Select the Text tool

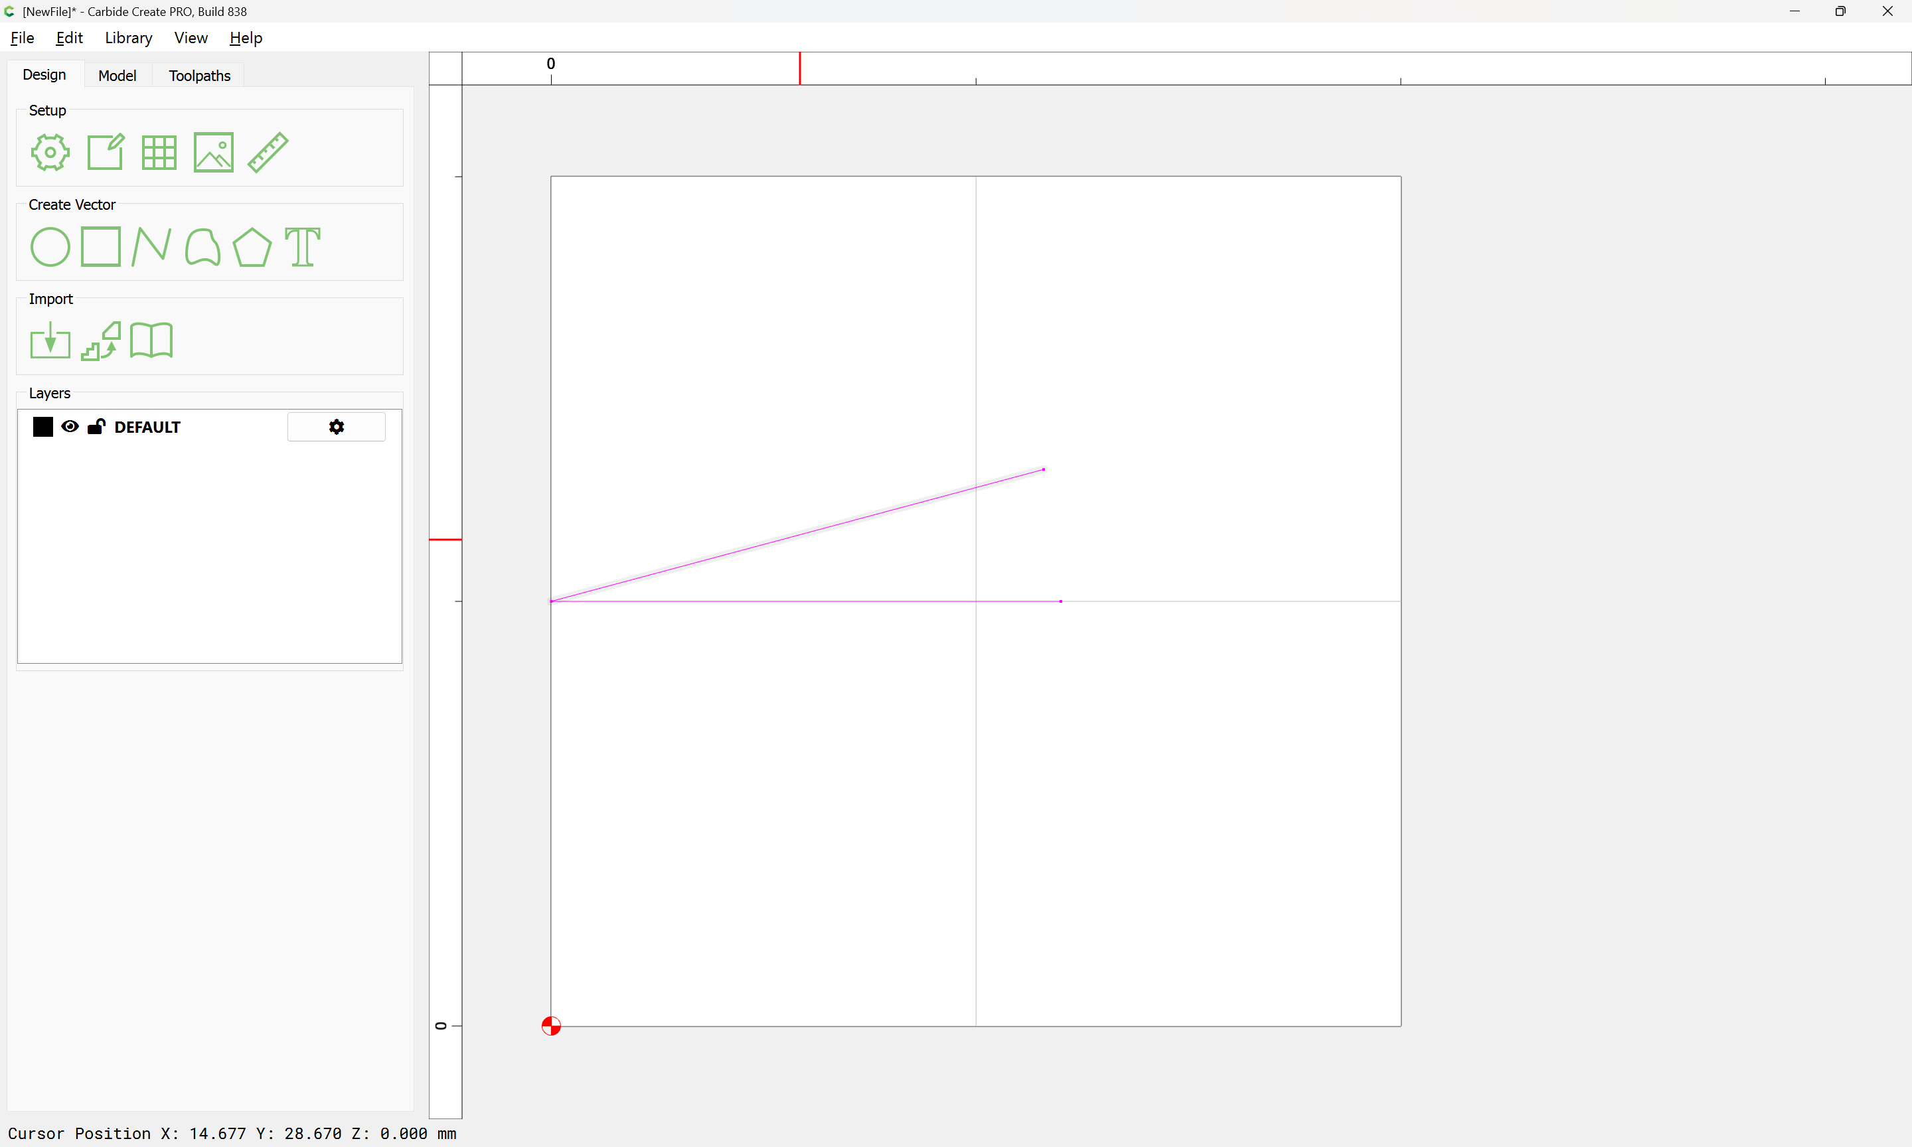(x=302, y=248)
